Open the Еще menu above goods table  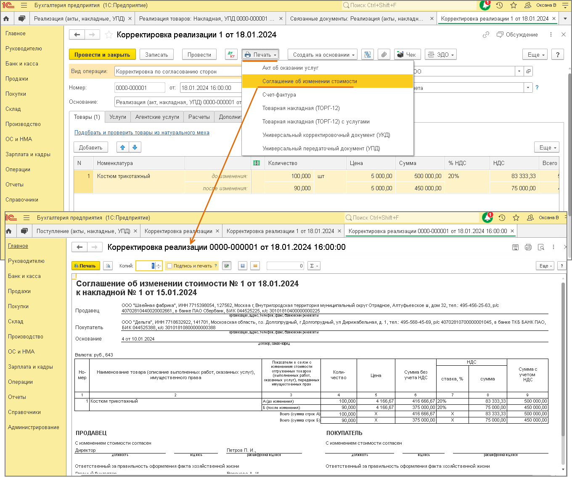[547, 147]
